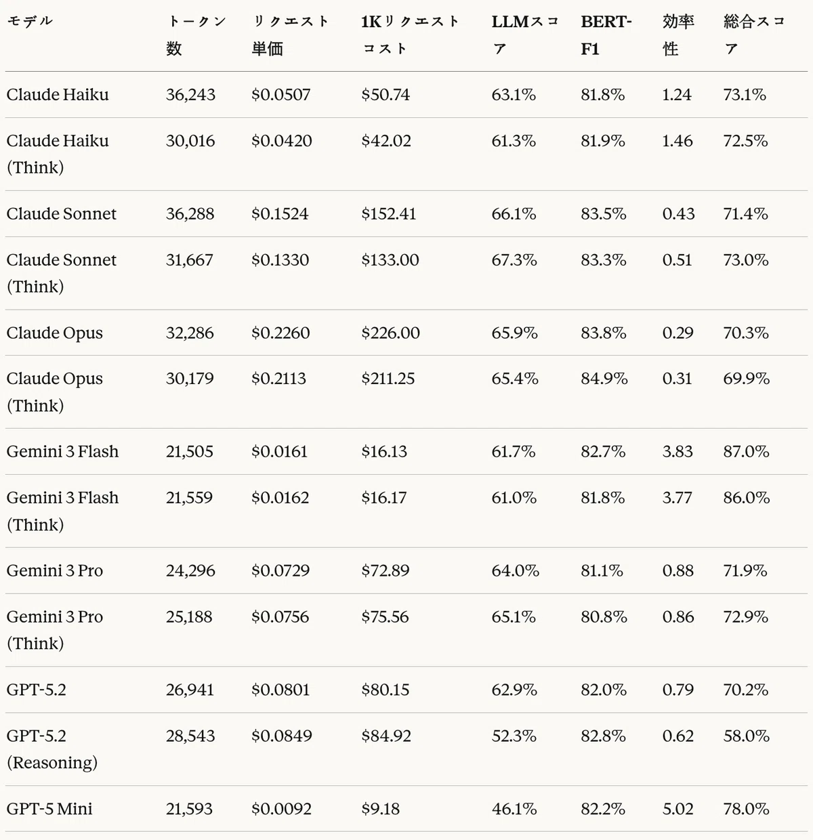813x840 pixels.
Task: Select the GPT-5 Mini model name
Action: point(49,809)
